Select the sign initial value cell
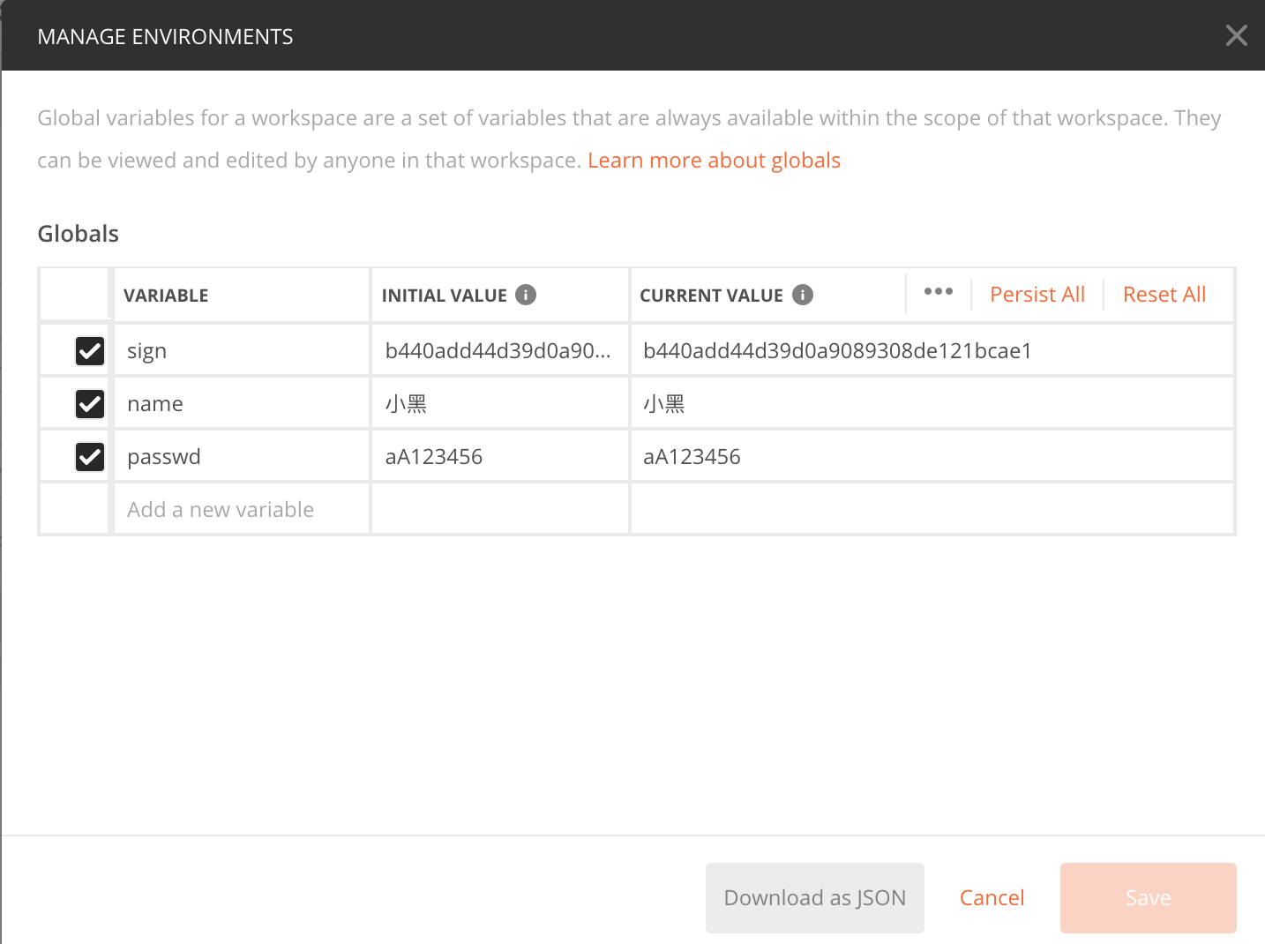 pos(498,351)
